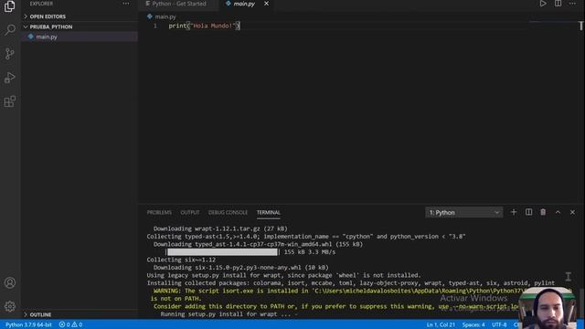The width and height of the screenshot is (585, 329).
Task: Kill the terminal with trash icon
Action: coord(543,212)
